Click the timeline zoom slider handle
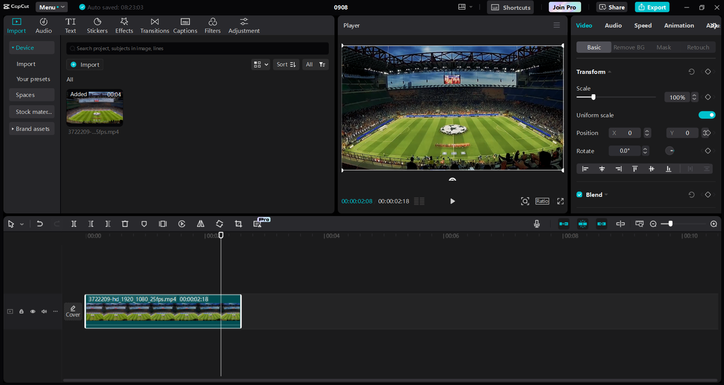 670,224
